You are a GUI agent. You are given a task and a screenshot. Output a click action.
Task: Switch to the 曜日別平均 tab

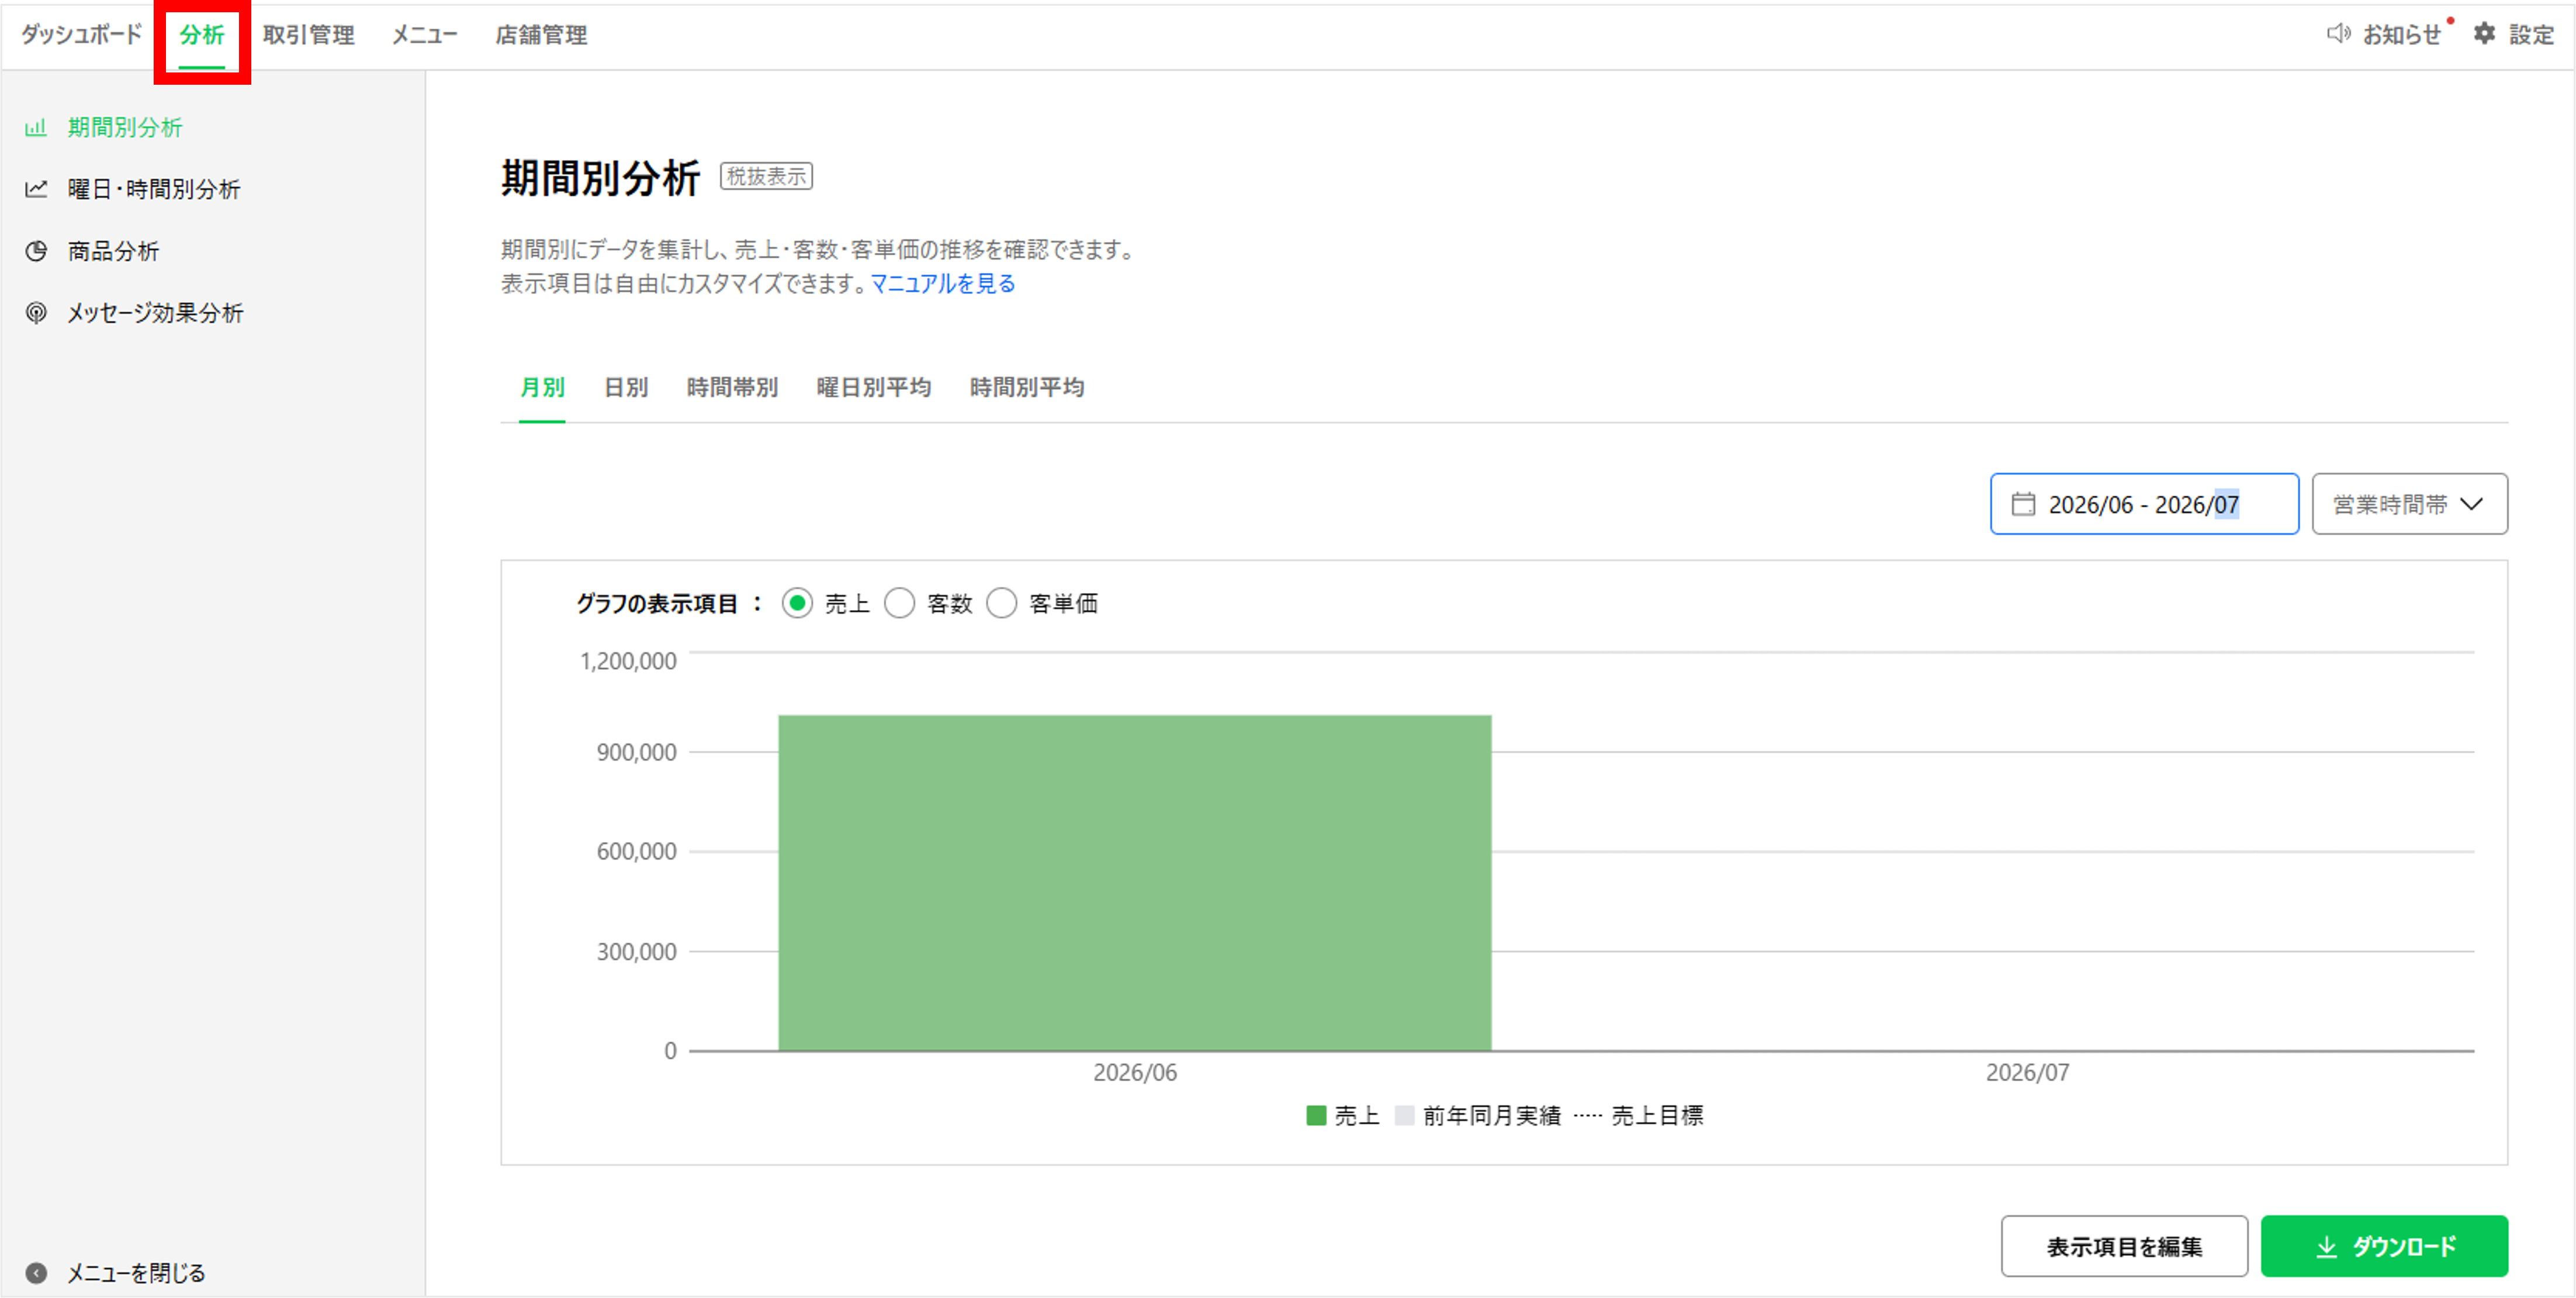[x=874, y=388]
